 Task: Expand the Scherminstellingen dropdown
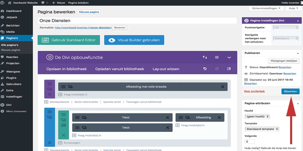click(x=266, y=8)
